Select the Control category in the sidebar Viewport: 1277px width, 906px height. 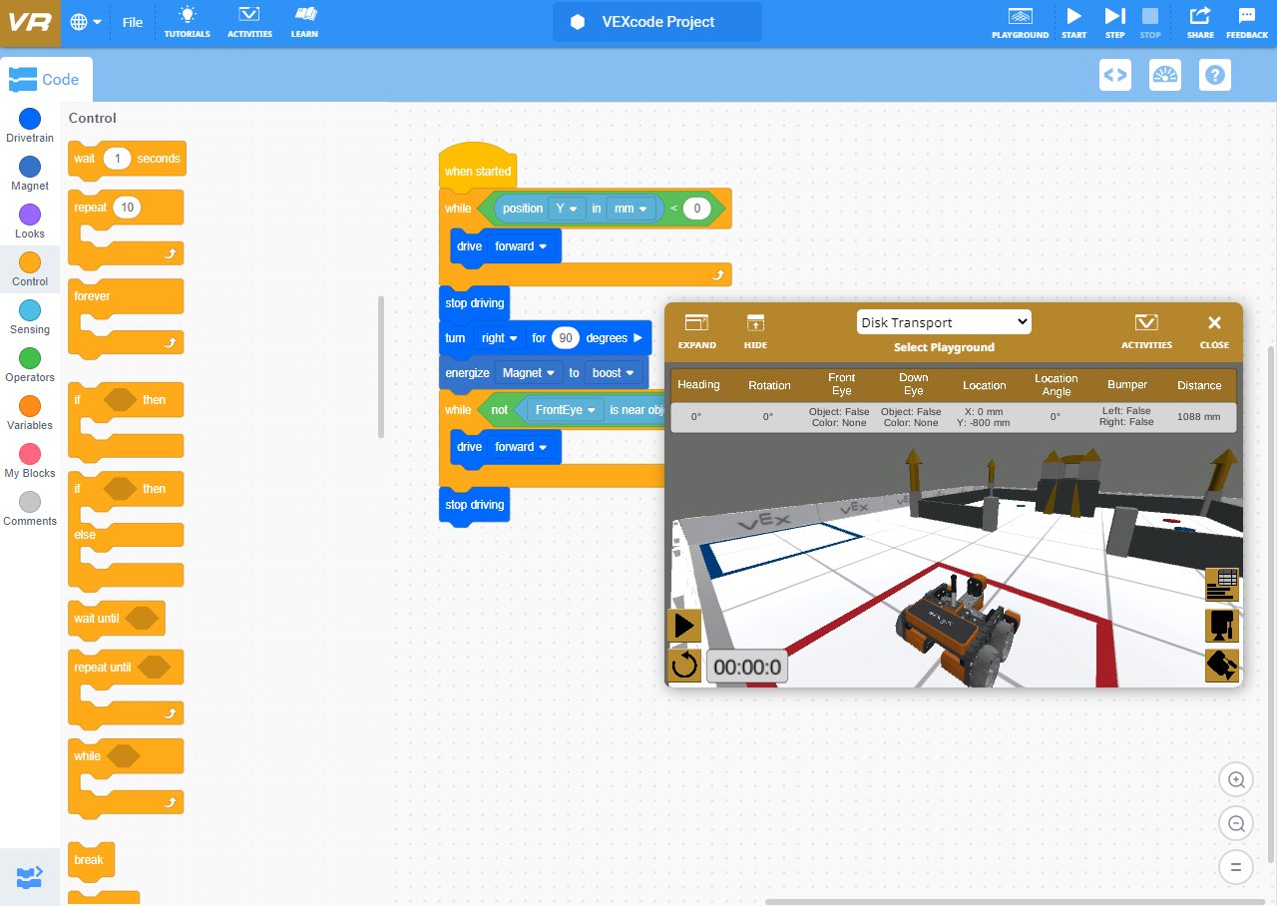[30, 269]
